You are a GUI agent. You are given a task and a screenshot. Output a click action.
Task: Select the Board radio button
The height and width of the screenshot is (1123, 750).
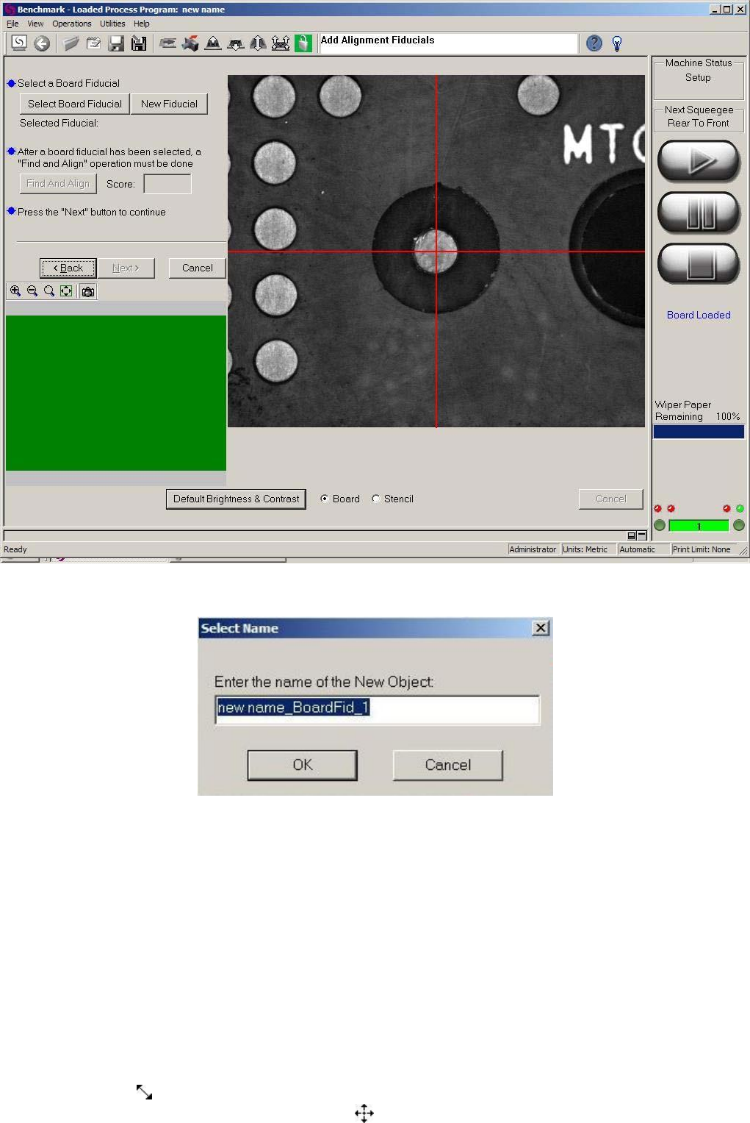tap(324, 499)
